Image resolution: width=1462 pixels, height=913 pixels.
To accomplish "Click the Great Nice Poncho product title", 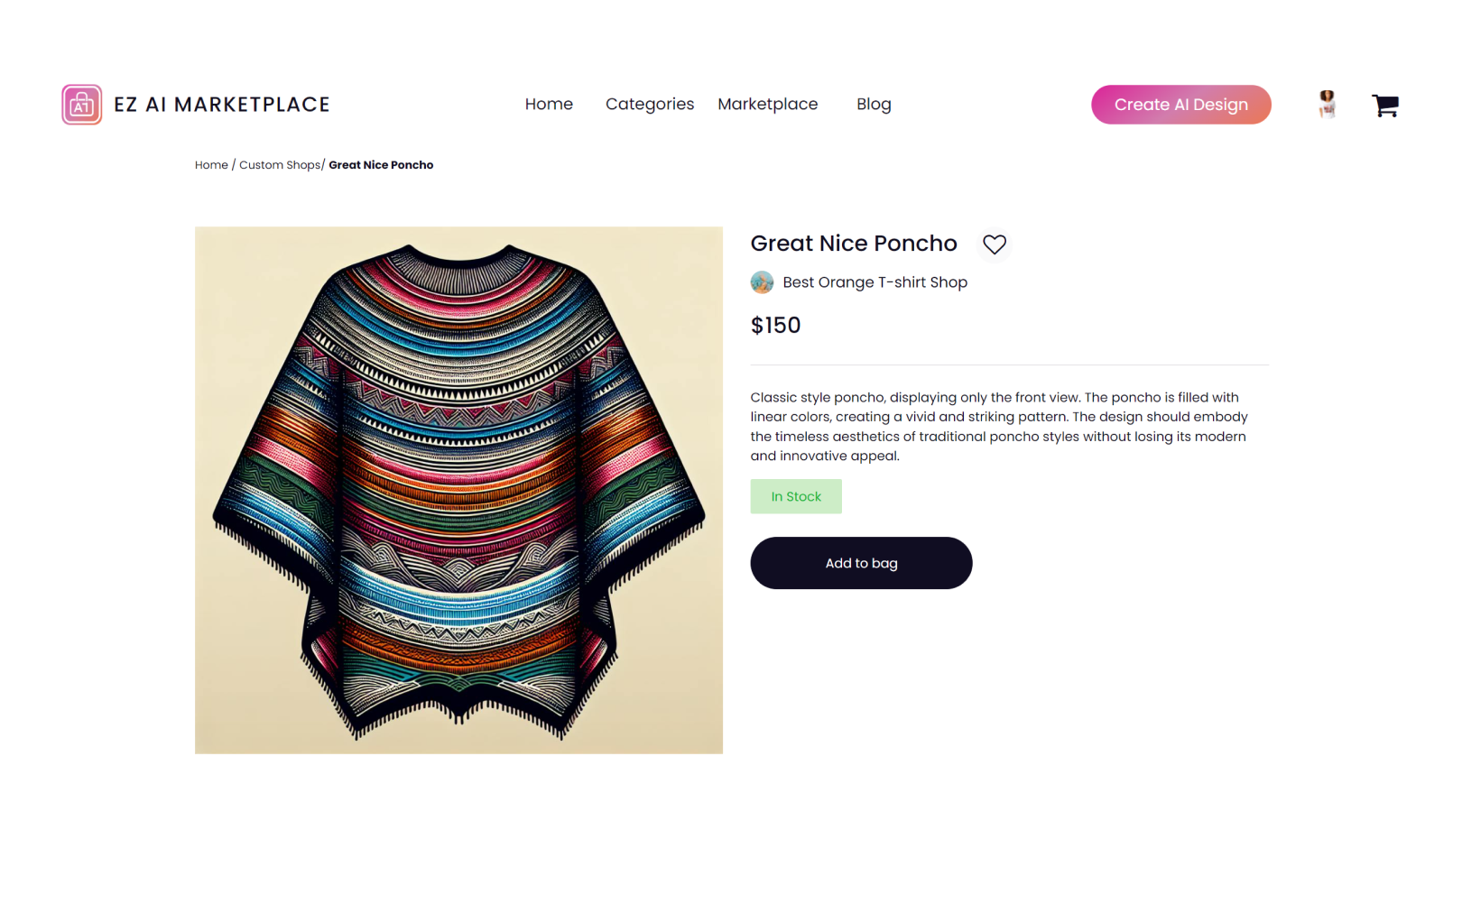I will (x=853, y=244).
